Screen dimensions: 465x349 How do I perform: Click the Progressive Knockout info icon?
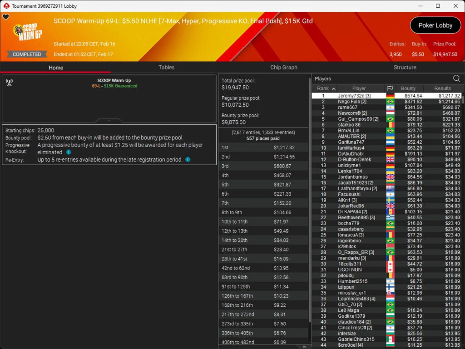[x=69, y=152]
